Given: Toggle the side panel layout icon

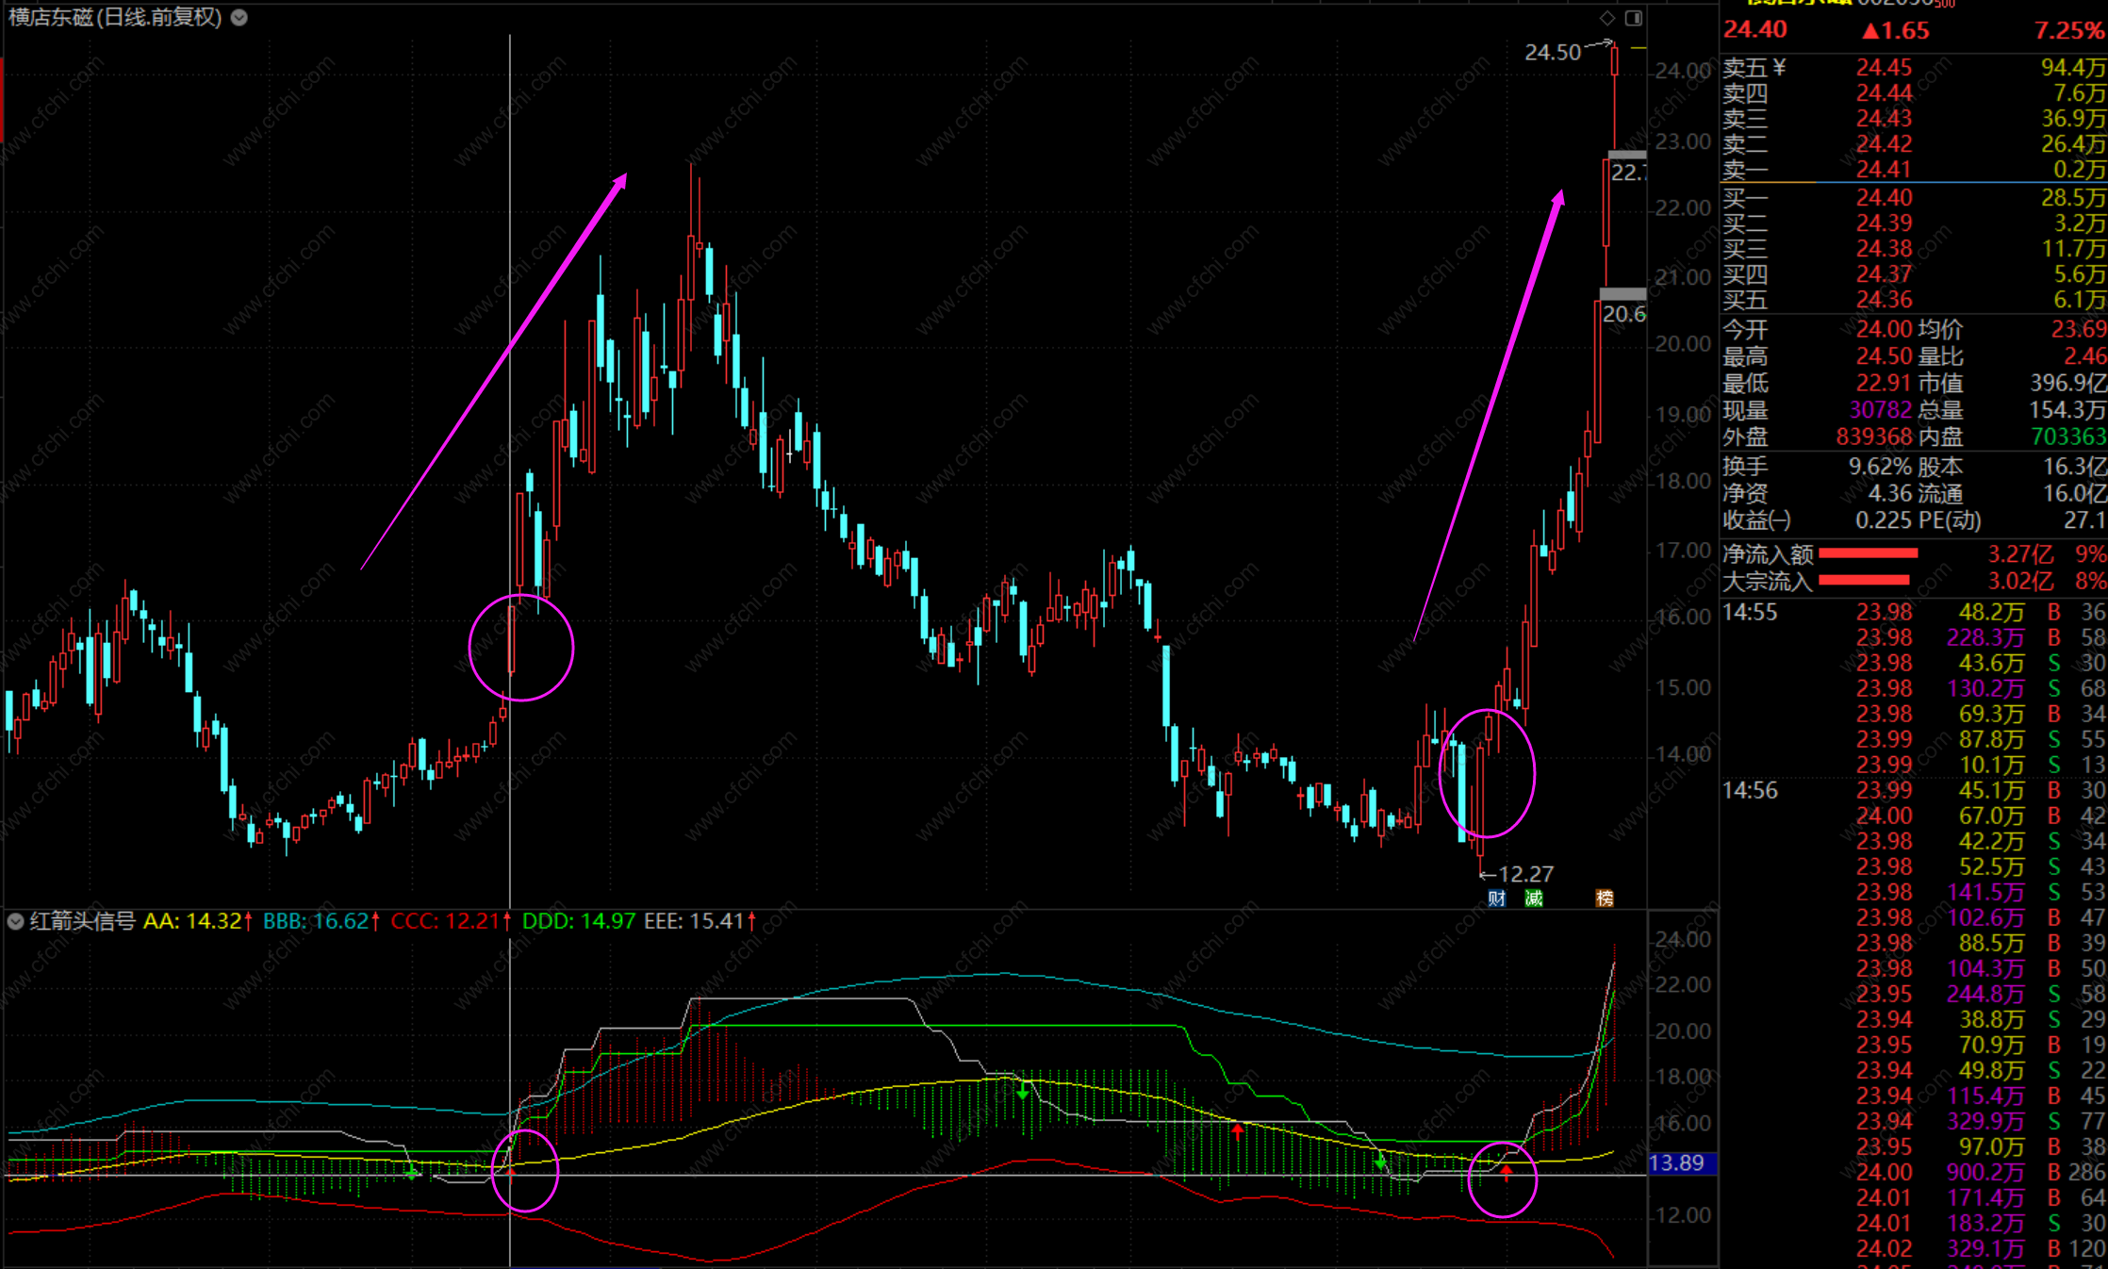Looking at the screenshot, I should [x=1634, y=18].
